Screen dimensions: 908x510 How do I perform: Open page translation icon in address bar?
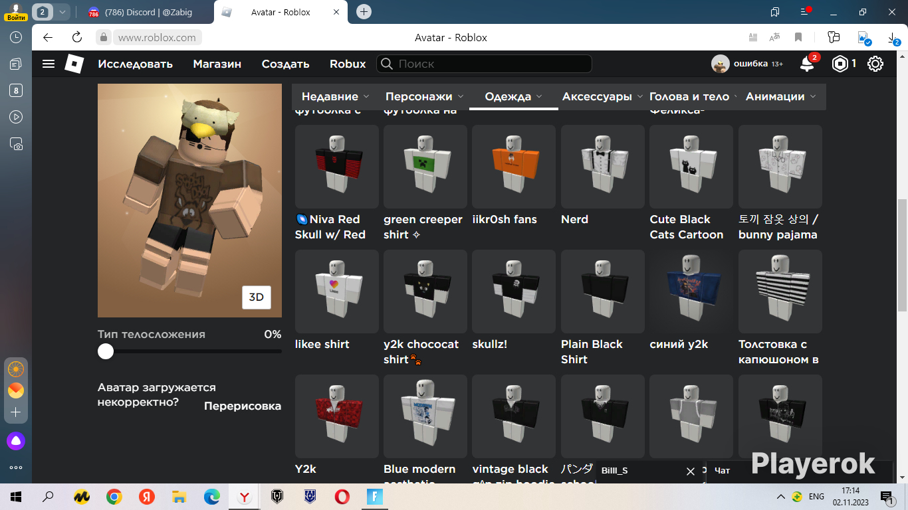point(774,37)
